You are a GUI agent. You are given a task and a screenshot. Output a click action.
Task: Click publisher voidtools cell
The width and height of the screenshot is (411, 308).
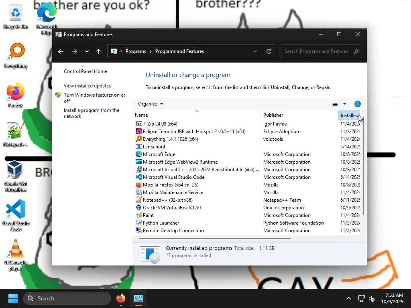coord(273,139)
